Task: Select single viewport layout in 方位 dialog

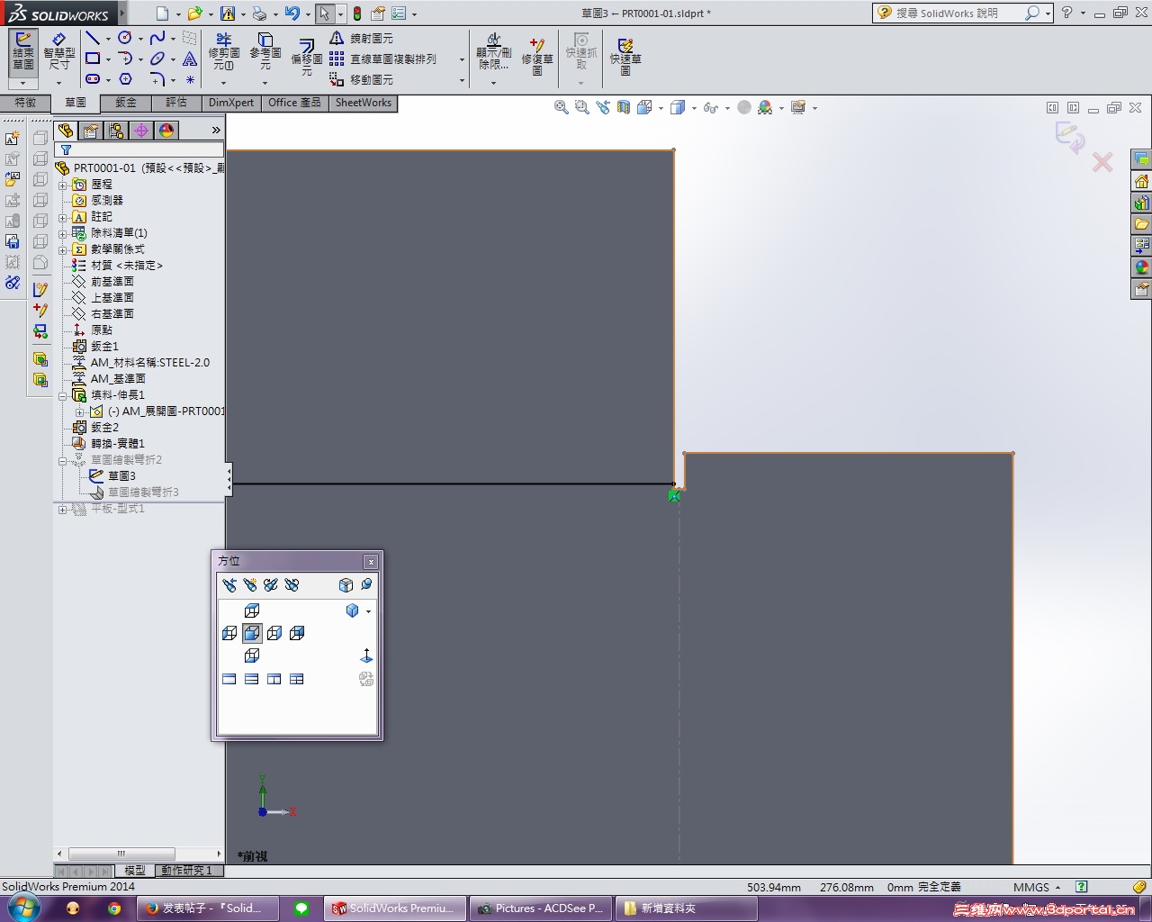Action: 229,679
